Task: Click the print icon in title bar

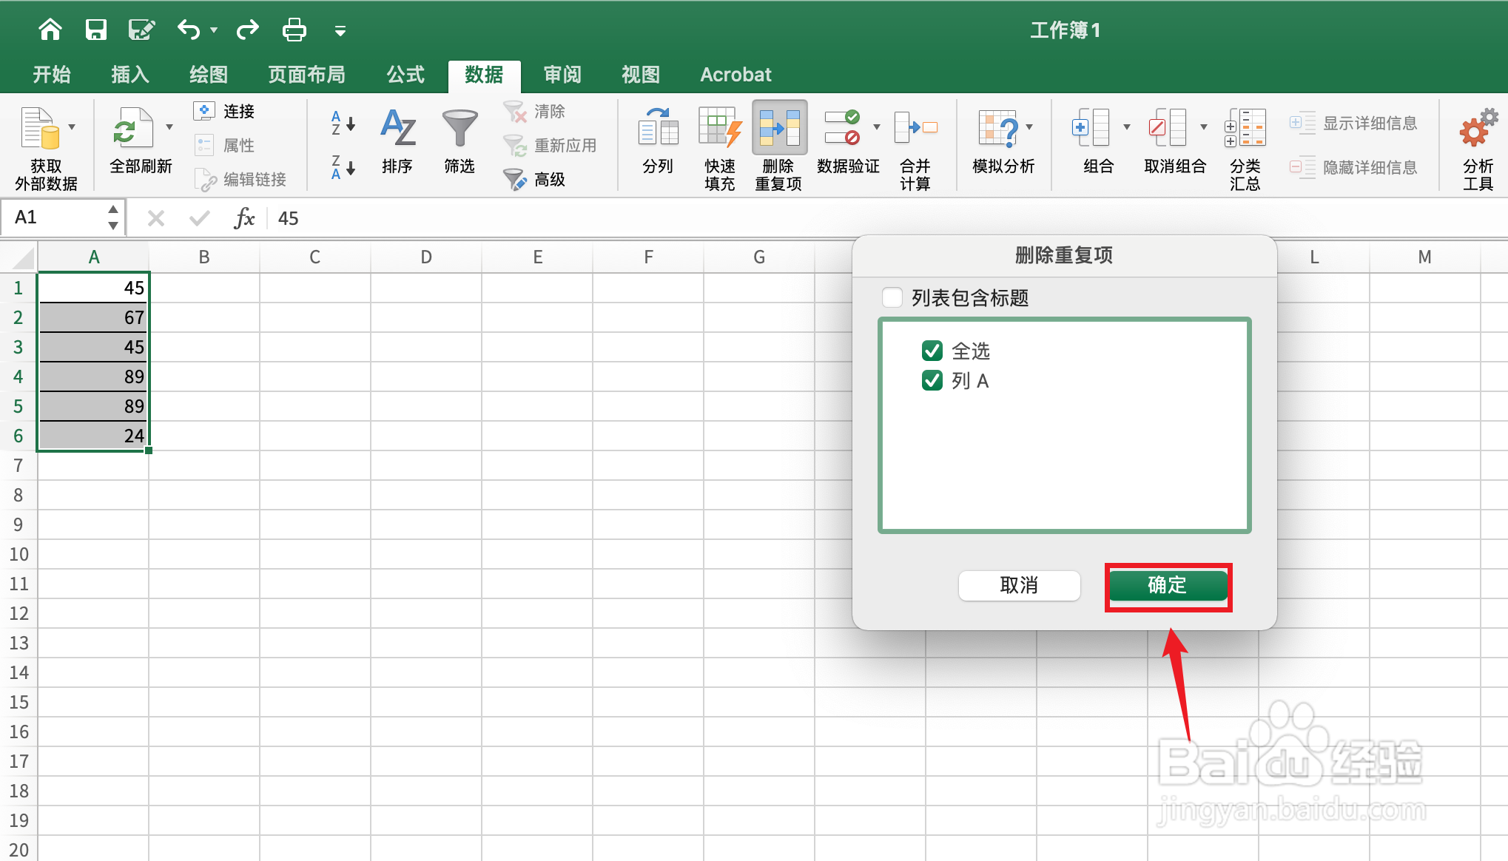Action: pos(294,30)
